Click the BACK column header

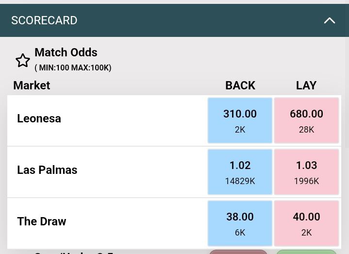click(240, 85)
